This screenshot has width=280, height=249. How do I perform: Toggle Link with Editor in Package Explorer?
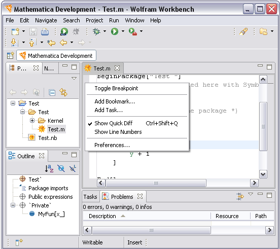63,92
